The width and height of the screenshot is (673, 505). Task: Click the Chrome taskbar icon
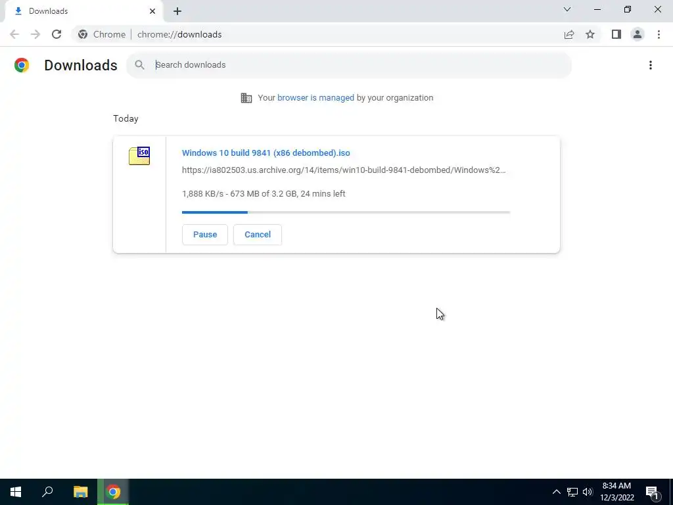pyautogui.click(x=113, y=492)
